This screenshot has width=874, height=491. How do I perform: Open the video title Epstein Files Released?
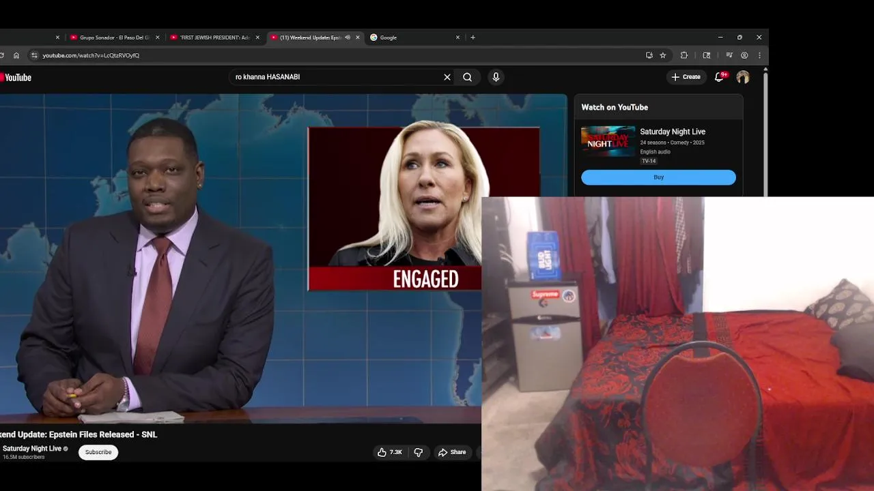[79, 434]
